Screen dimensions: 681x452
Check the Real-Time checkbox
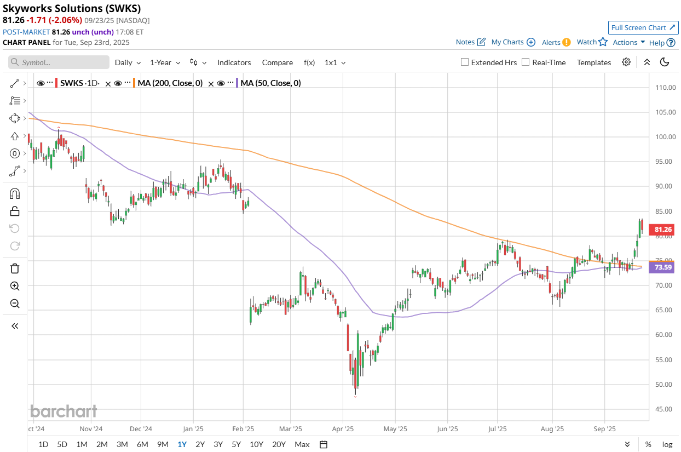pyautogui.click(x=526, y=62)
